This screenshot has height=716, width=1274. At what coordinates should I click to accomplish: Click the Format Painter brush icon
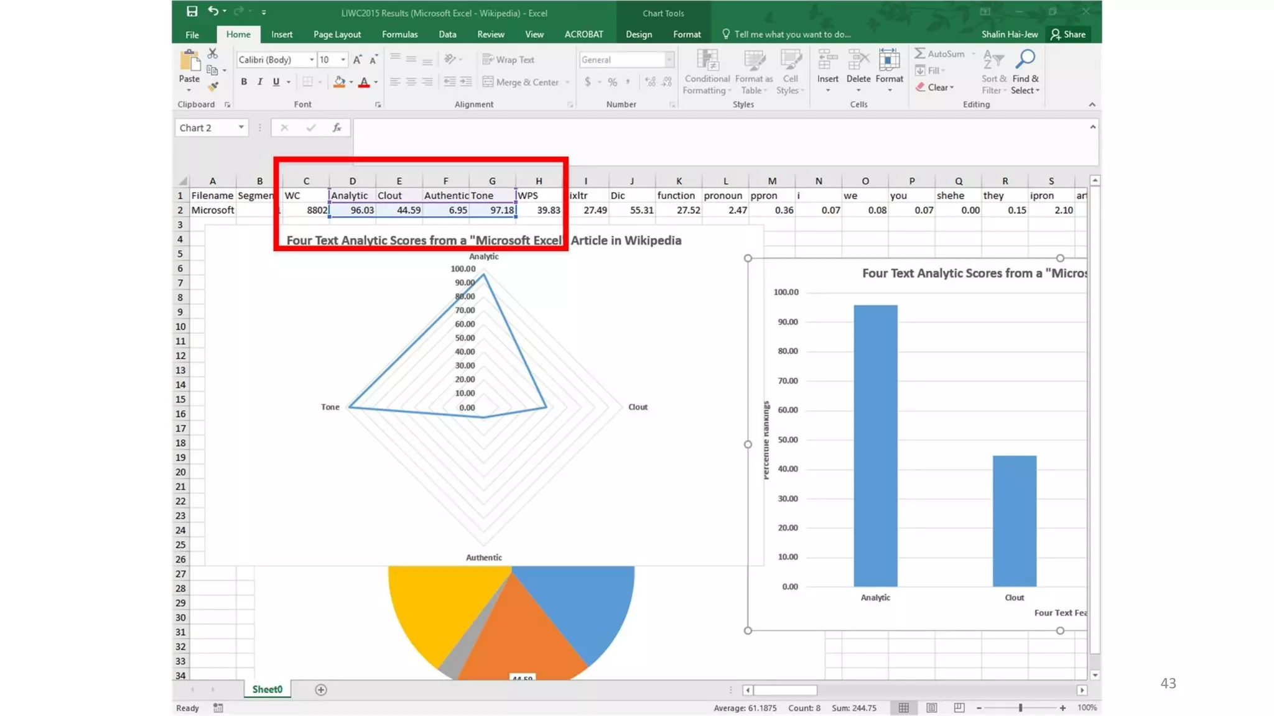tap(213, 86)
